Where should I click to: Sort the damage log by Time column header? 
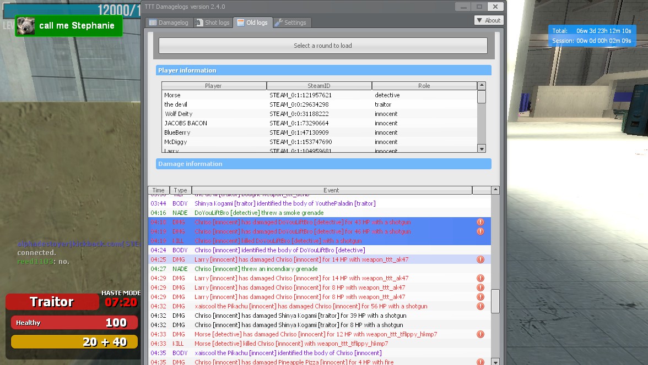click(x=158, y=190)
